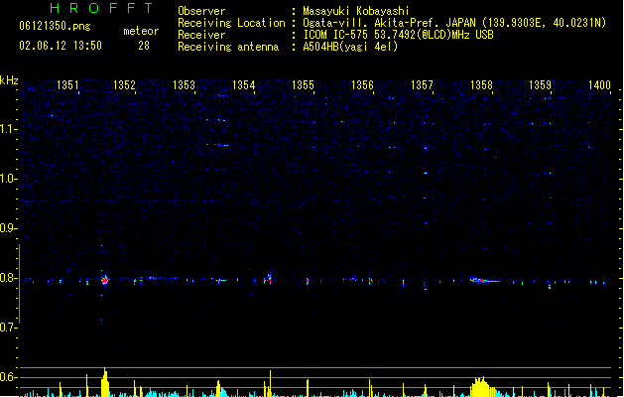
Task: Select the filename 06121350.png
Action: click(55, 26)
